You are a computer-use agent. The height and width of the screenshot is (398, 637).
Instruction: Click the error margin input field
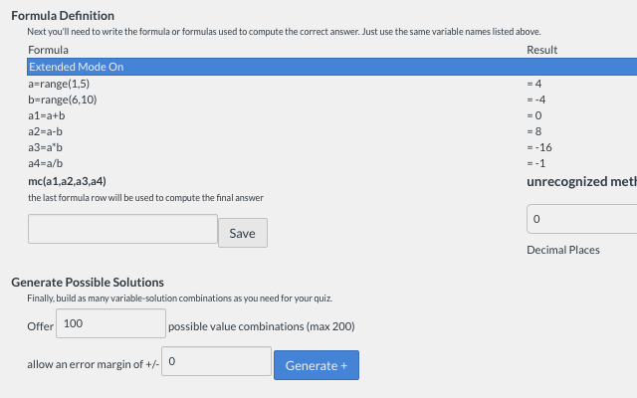(x=217, y=361)
